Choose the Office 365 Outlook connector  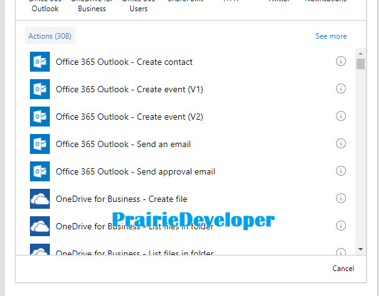click(x=46, y=6)
